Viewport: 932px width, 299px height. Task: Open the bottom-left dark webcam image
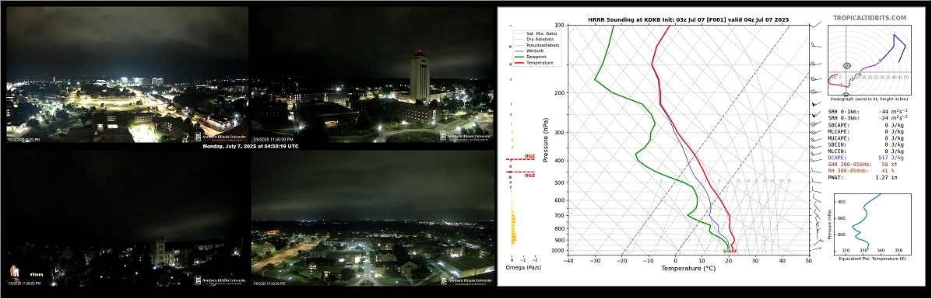pyautogui.click(x=127, y=218)
